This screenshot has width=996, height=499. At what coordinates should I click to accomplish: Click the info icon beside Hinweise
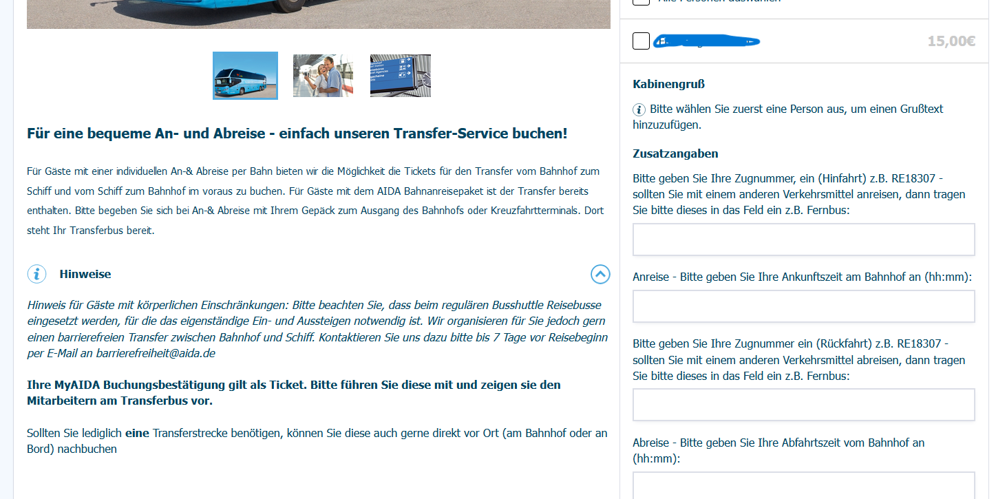(x=36, y=274)
